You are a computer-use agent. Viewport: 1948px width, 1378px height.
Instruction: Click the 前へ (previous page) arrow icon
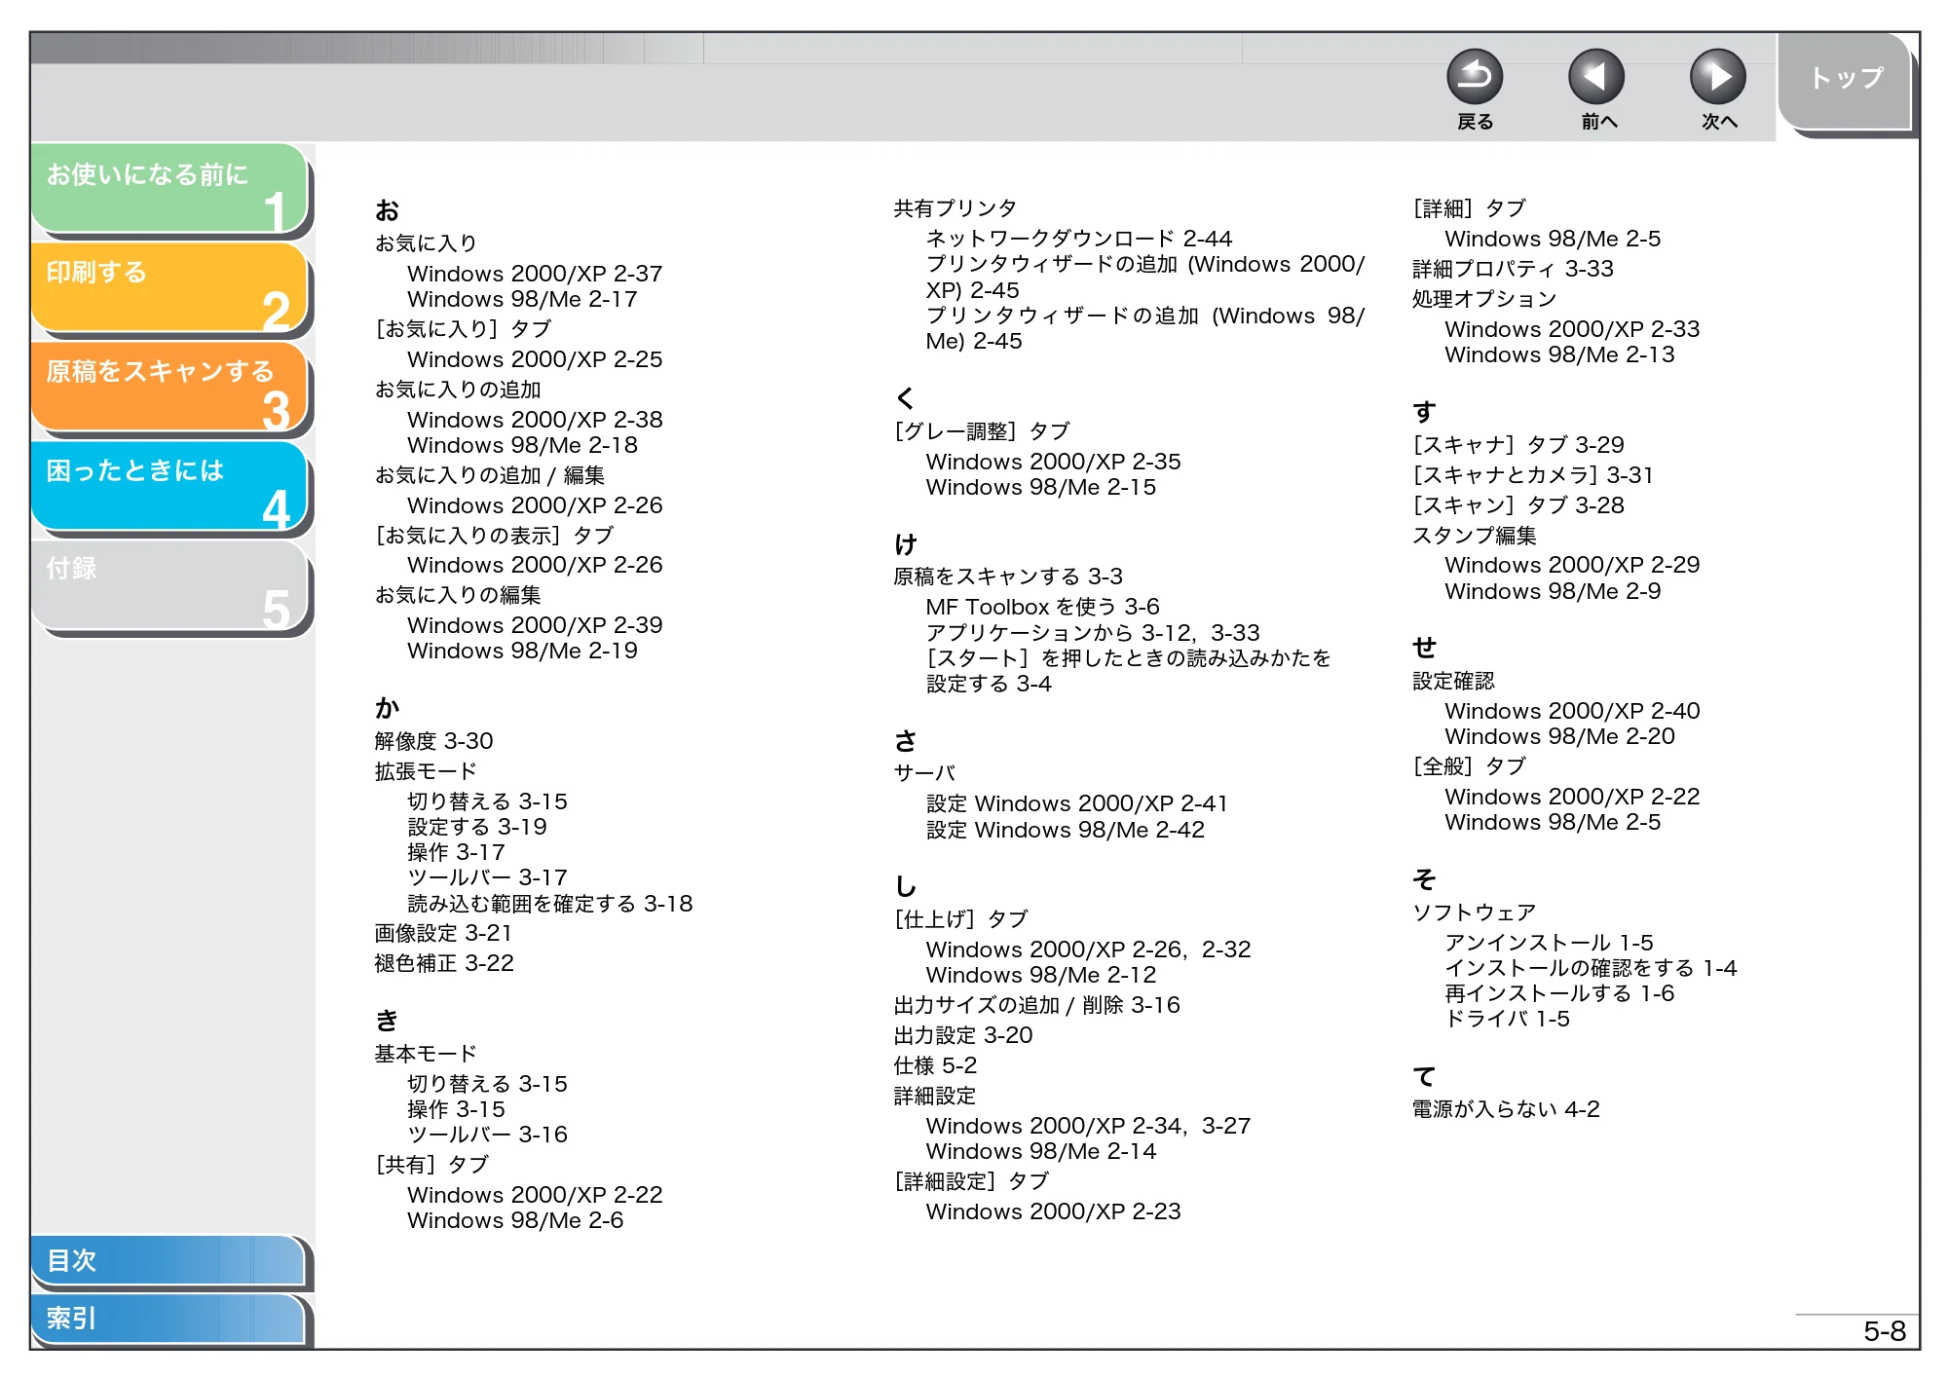(1595, 77)
